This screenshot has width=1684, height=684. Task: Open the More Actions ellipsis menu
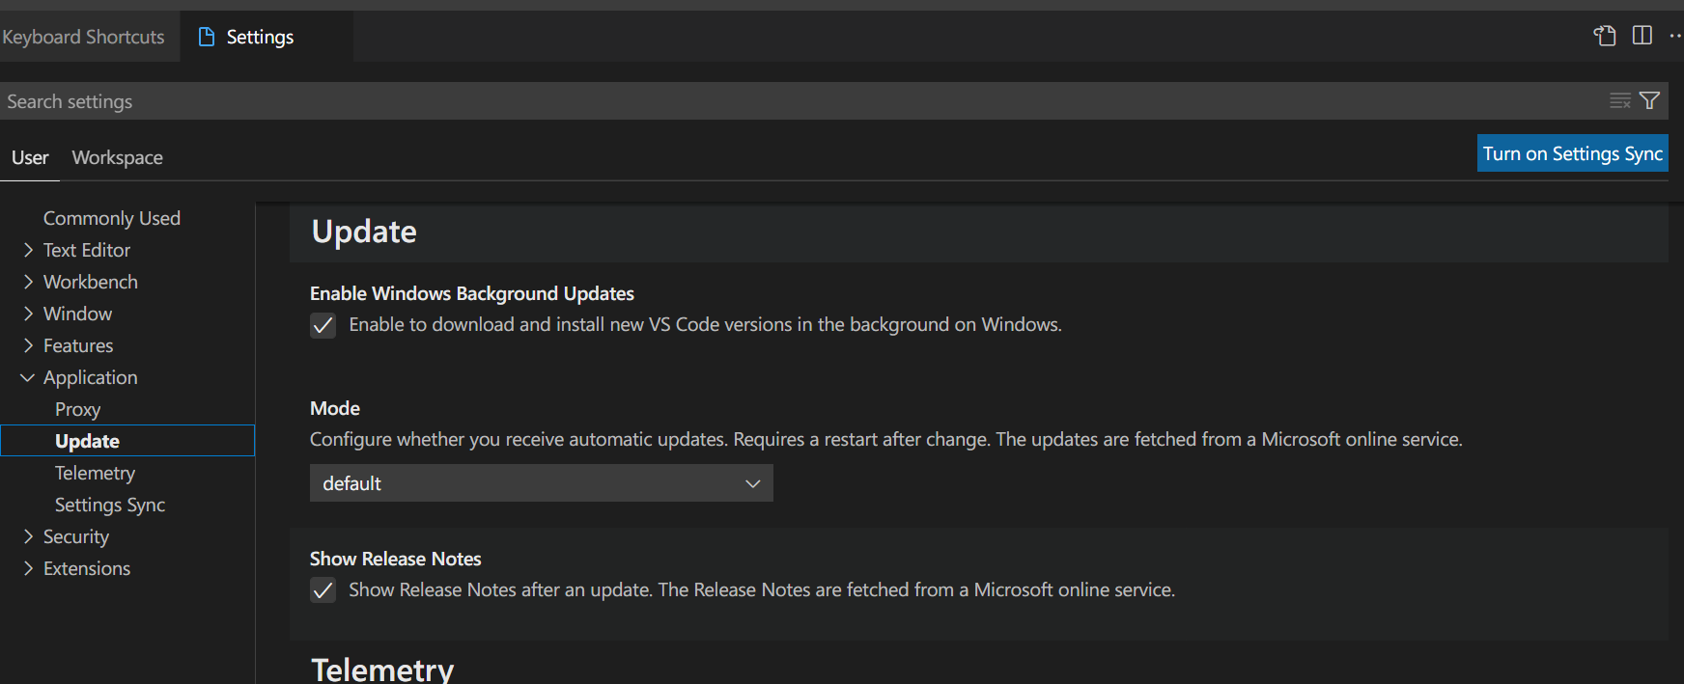point(1677,36)
